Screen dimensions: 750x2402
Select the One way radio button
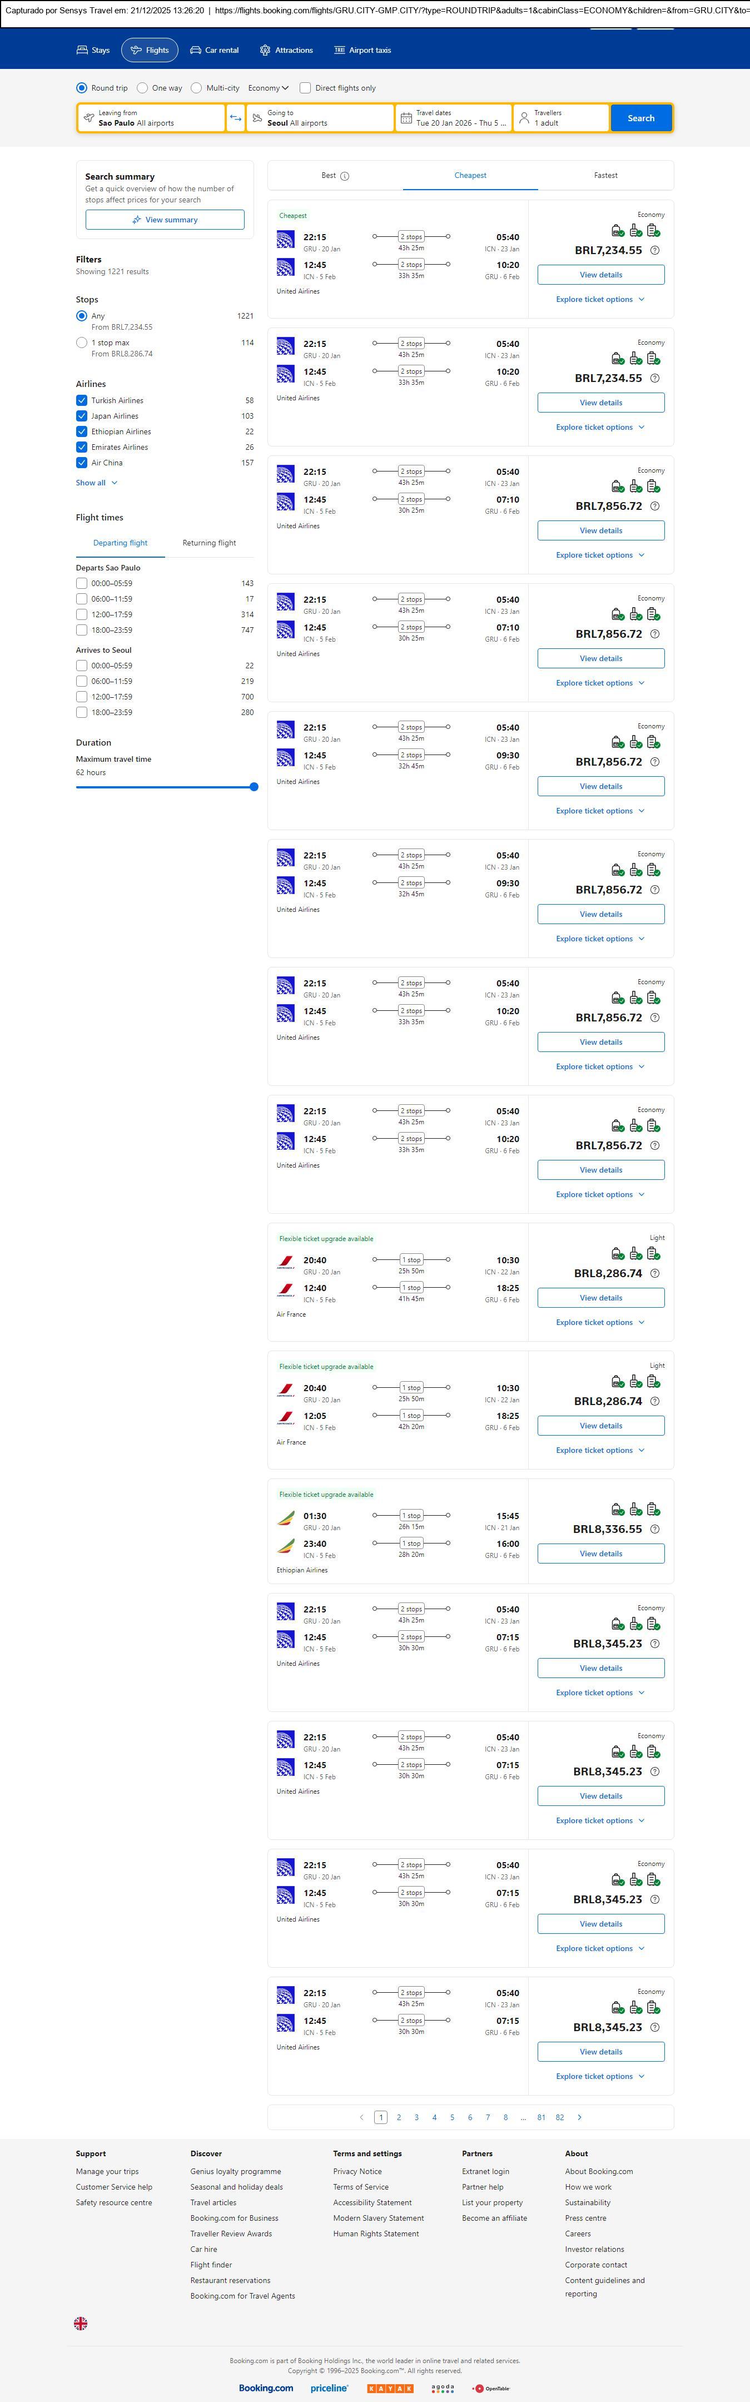(x=143, y=88)
